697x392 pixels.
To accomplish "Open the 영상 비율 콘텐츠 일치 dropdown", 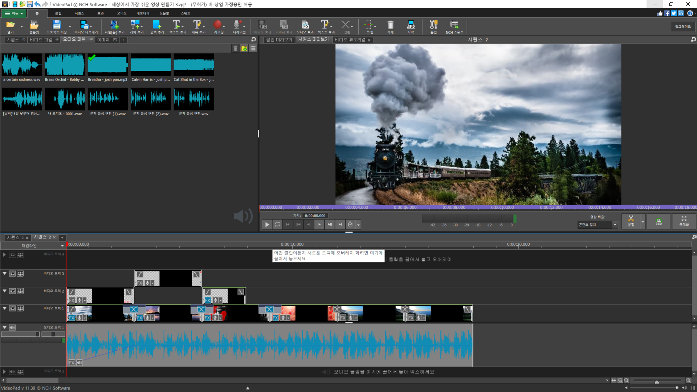I will point(615,225).
